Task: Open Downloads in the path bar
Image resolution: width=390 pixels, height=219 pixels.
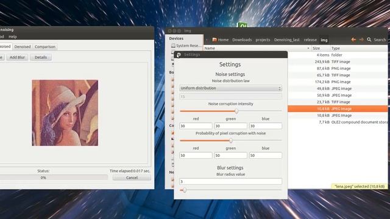Action: [242, 40]
